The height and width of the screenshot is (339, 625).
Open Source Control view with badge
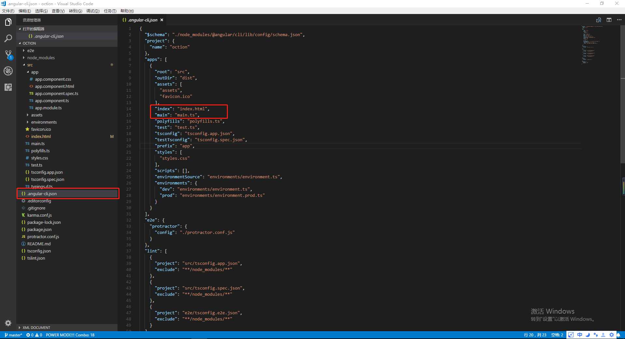[x=8, y=55]
